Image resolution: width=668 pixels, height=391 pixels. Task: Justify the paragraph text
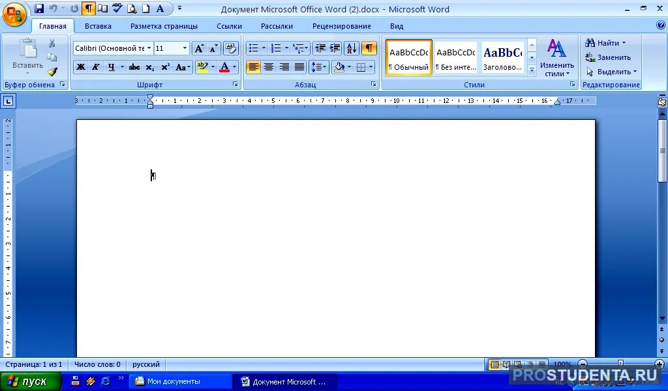299,67
